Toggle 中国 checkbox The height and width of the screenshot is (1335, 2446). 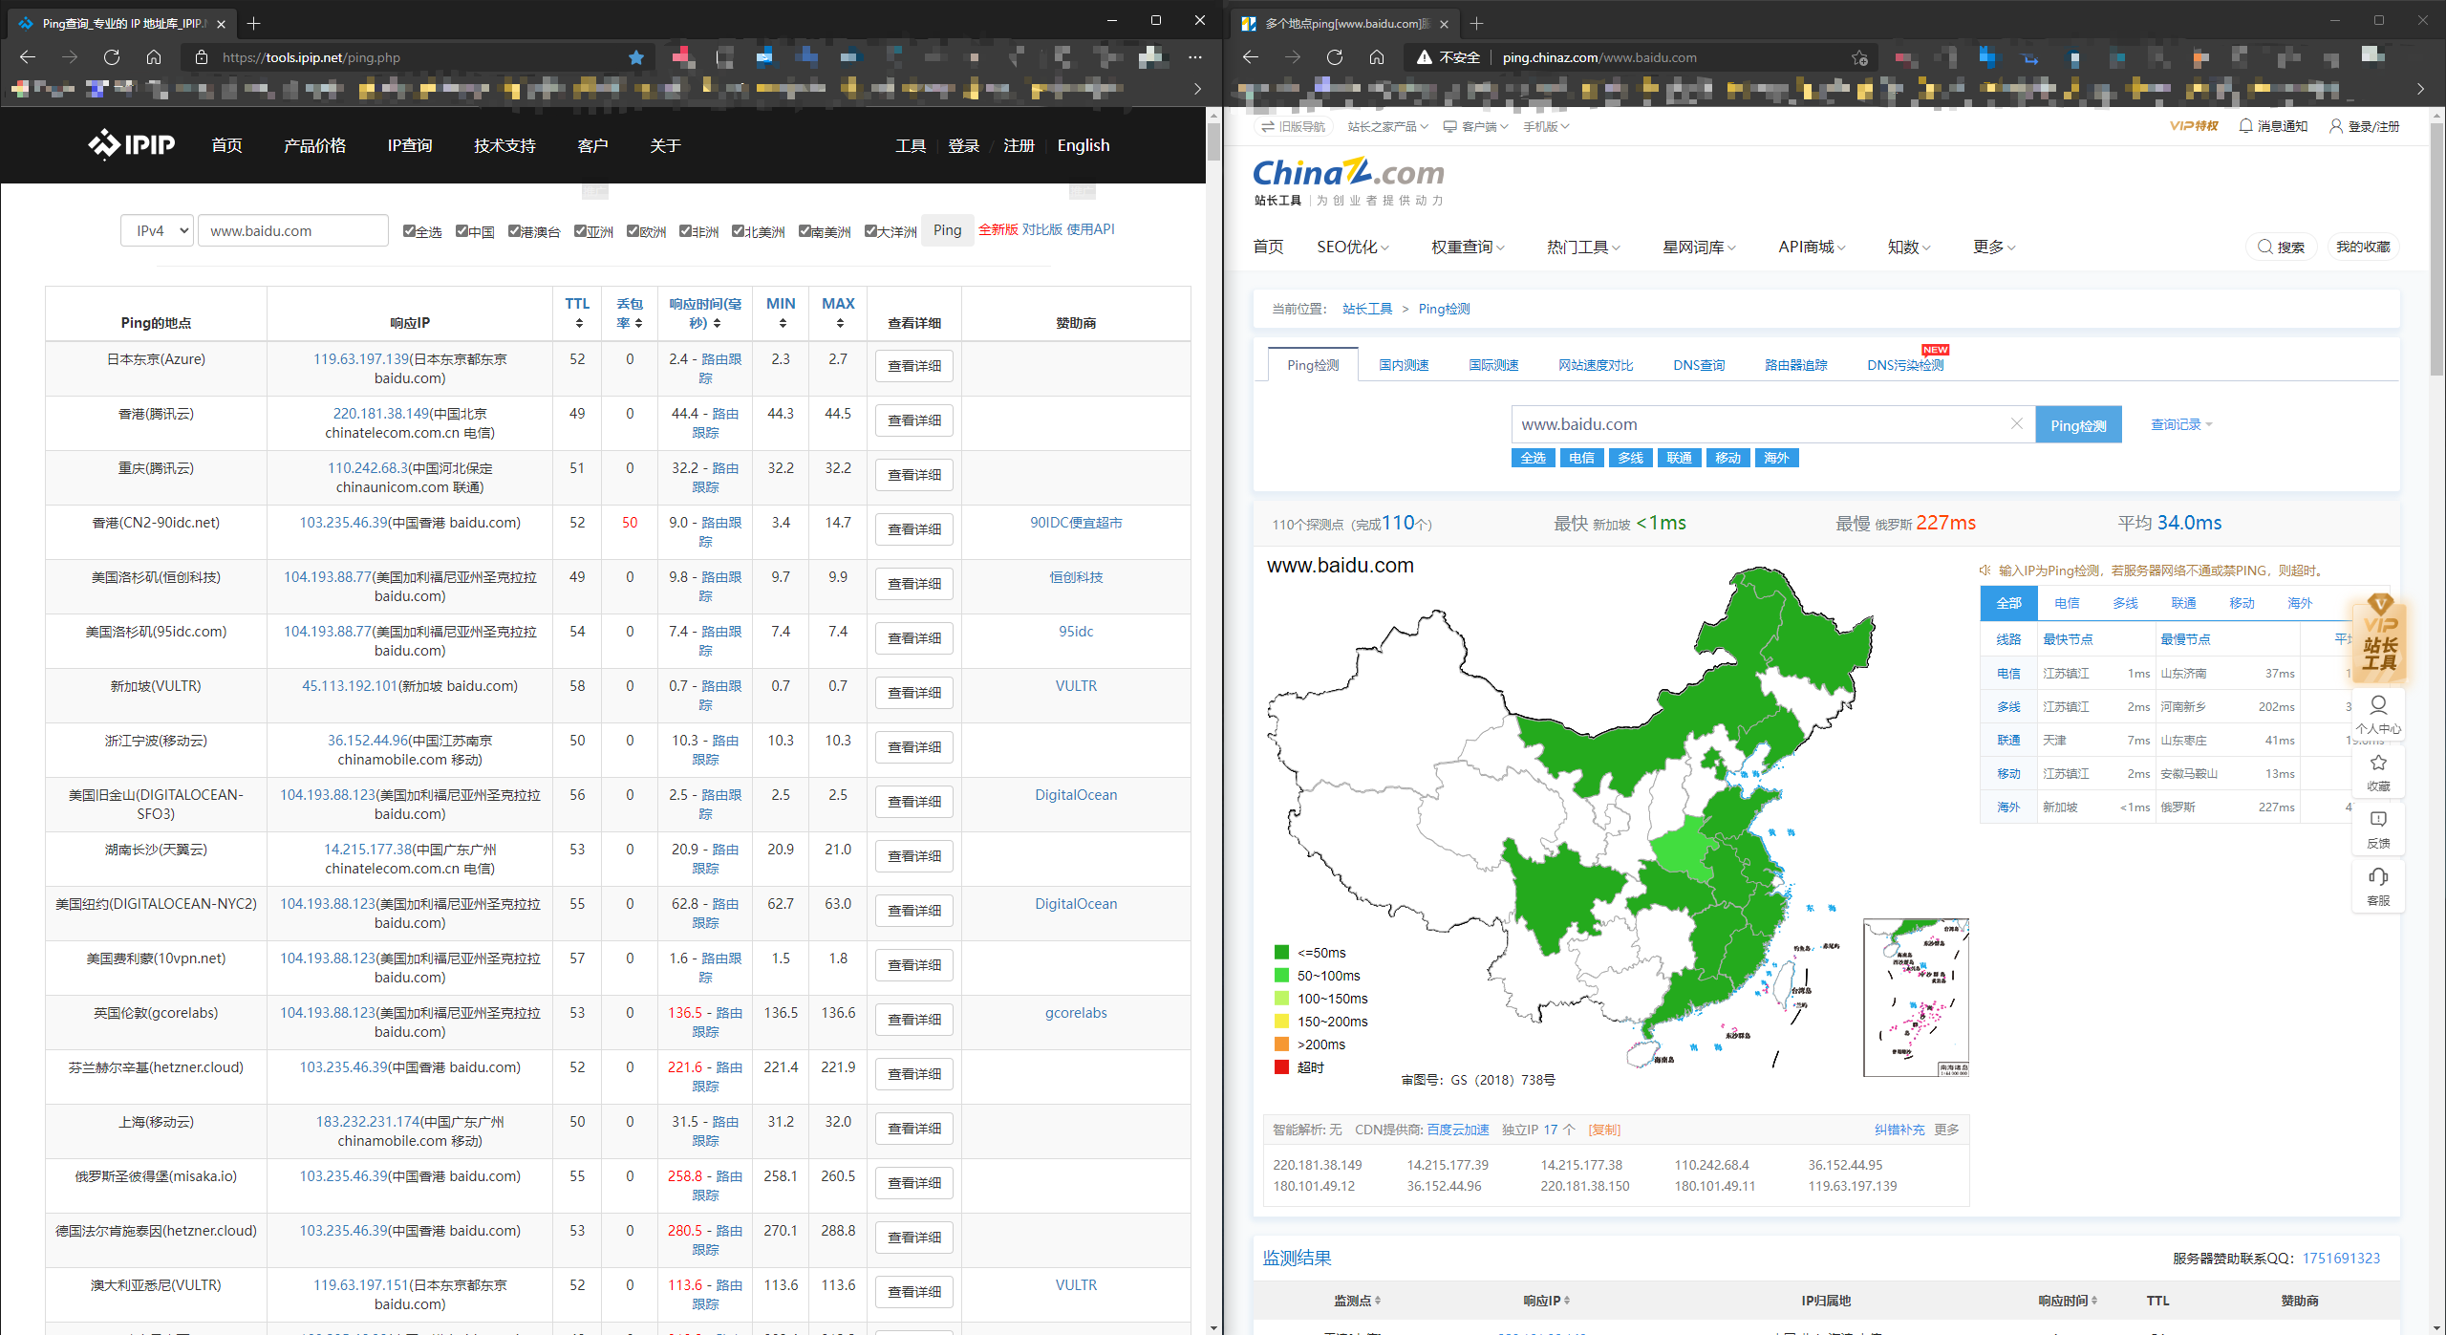click(x=461, y=231)
